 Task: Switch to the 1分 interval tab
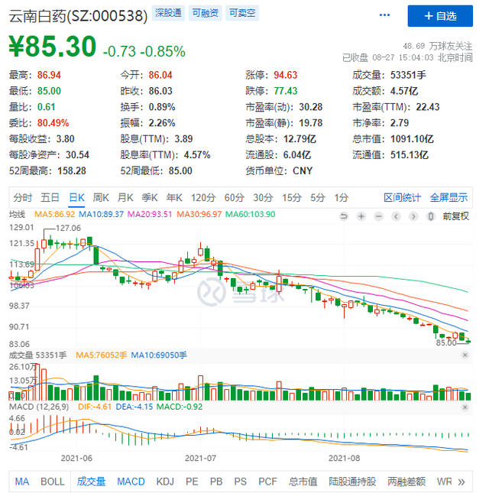click(x=342, y=198)
